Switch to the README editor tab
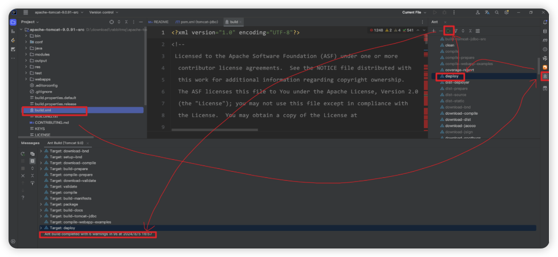Image resolution: width=558 pixels, height=257 pixels. [159, 22]
